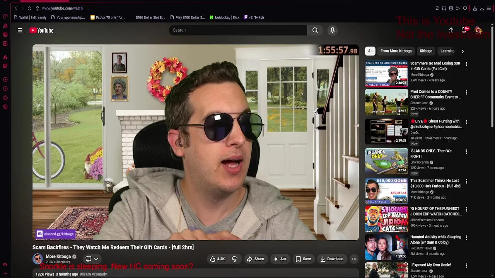Viewport: 495px width, 278px height.
Task: Click the pin icon in the browser toolbar
Action: (437, 8)
